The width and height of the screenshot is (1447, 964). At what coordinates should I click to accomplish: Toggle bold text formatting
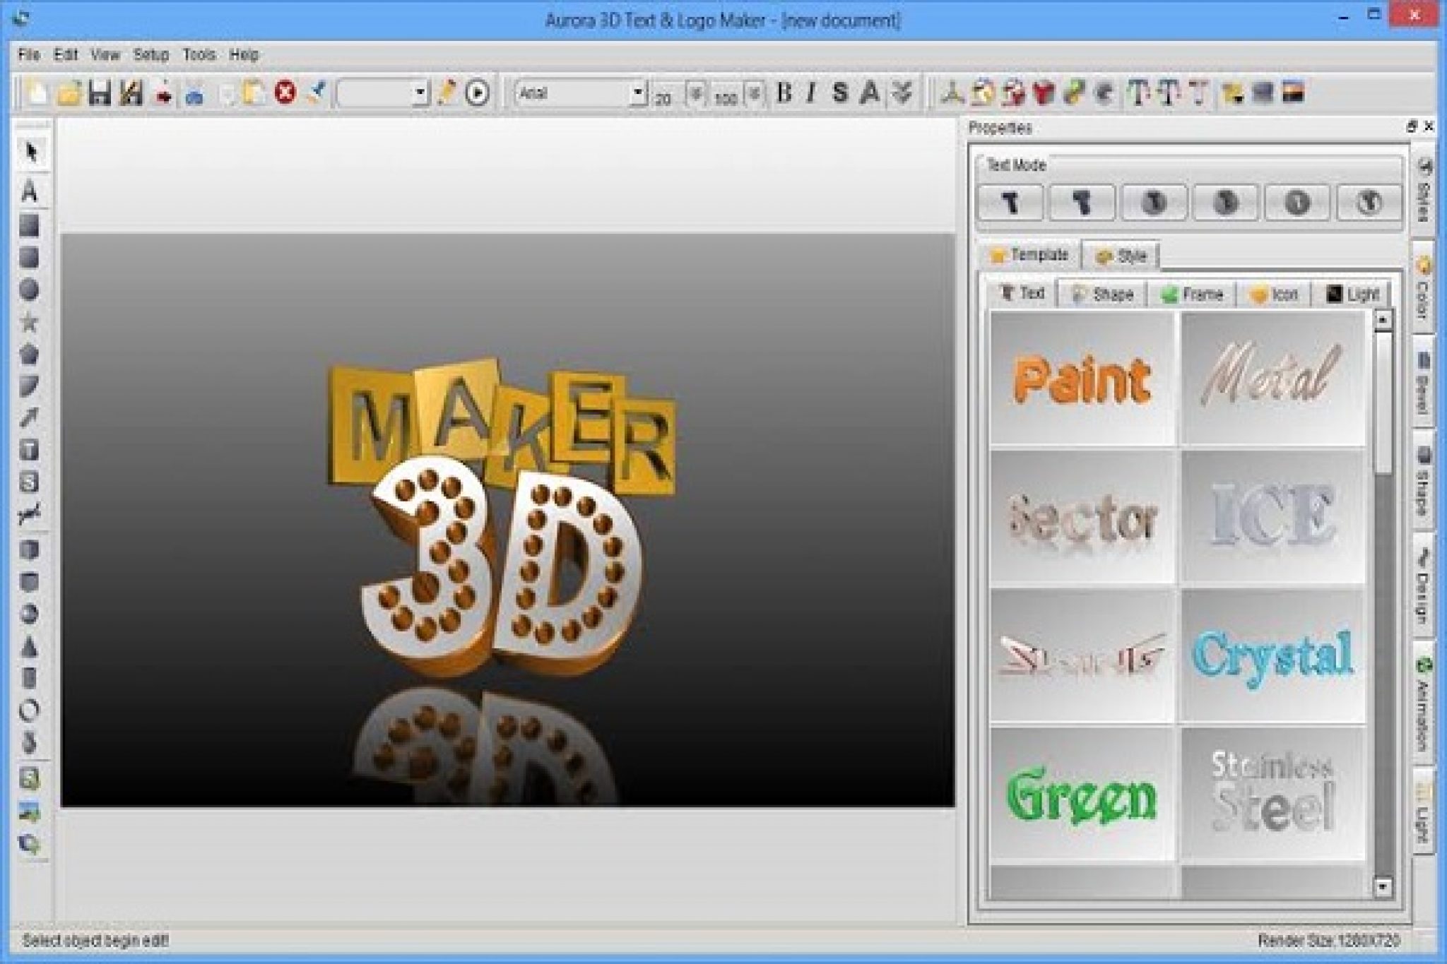784,93
